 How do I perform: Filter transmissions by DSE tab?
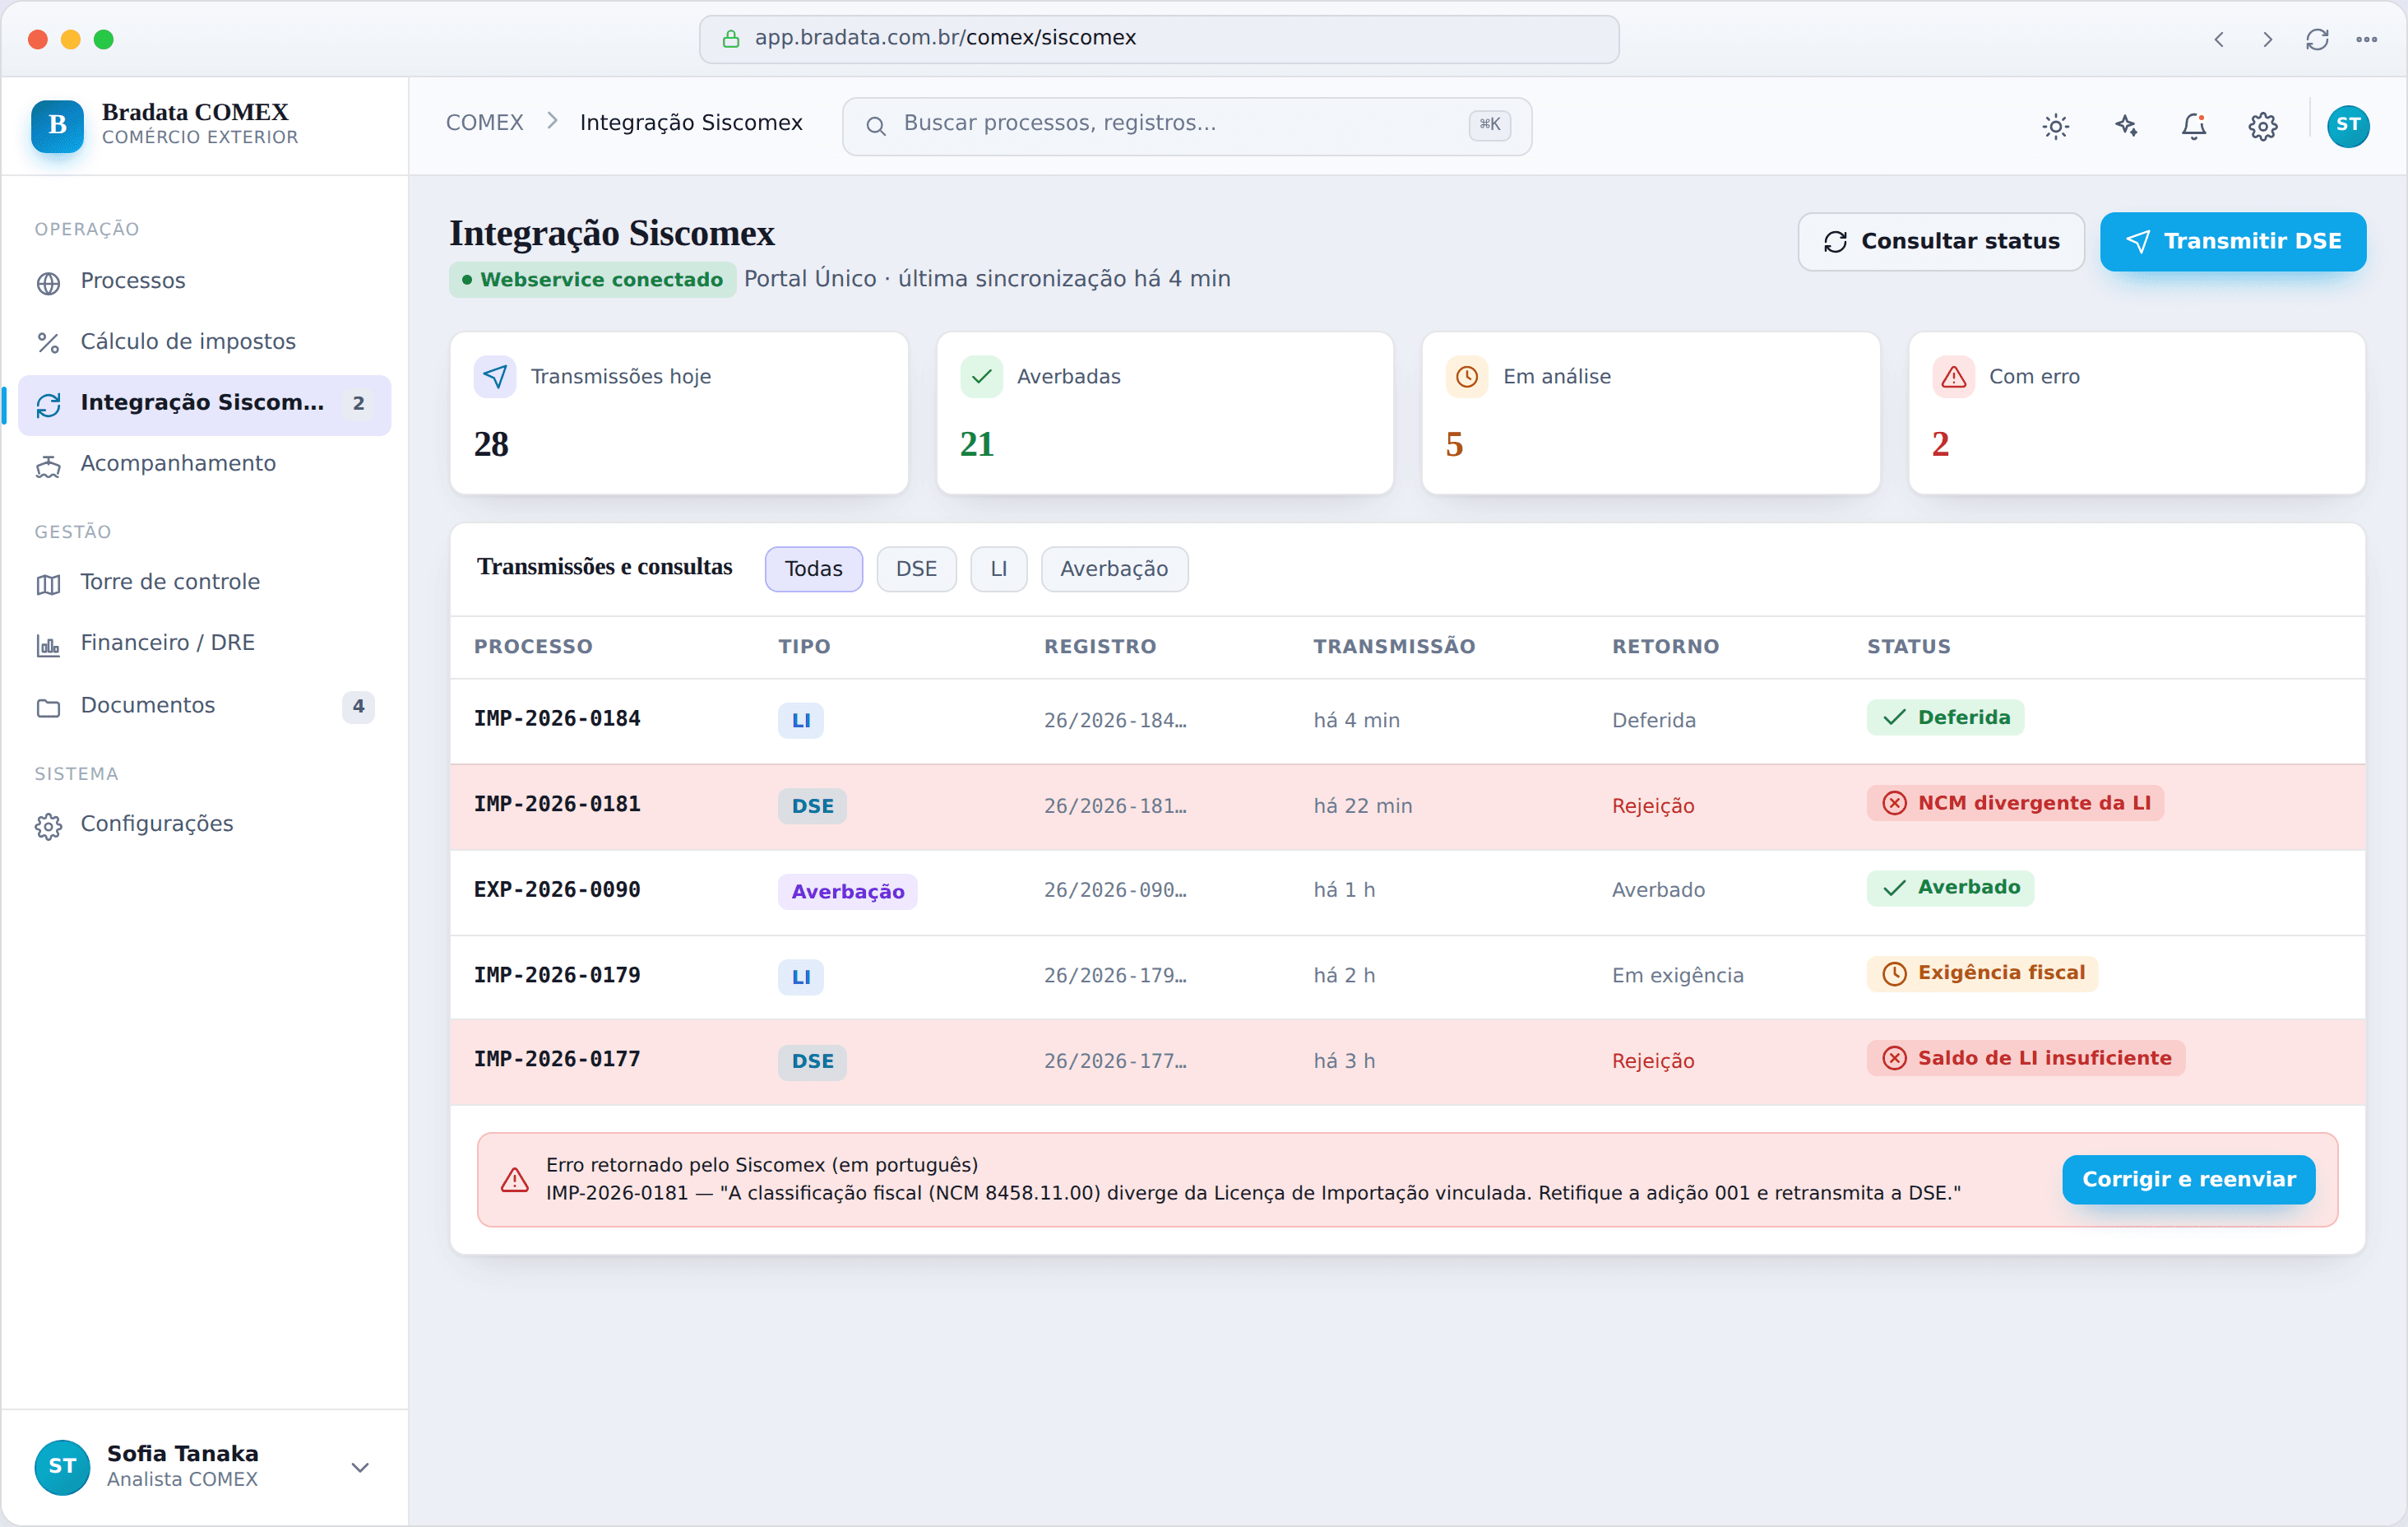(916, 569)
